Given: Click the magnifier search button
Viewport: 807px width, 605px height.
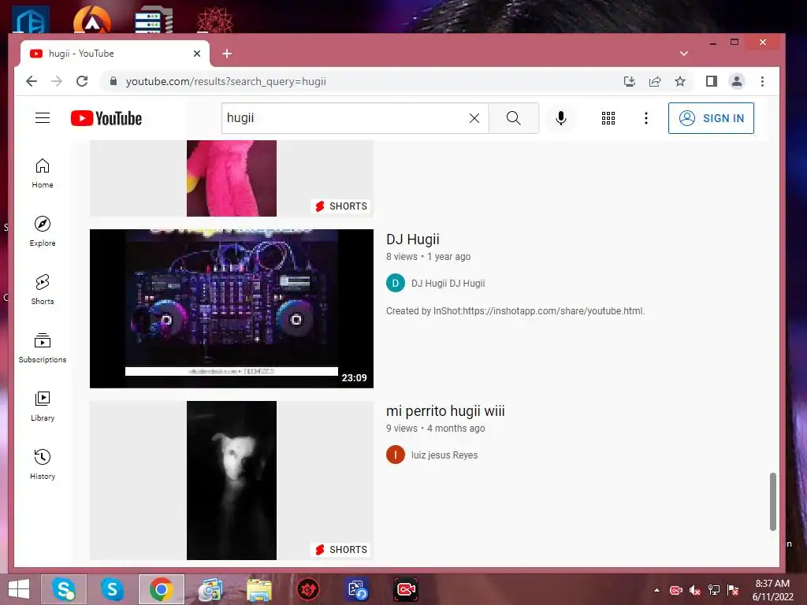Looking at the screenshot, I should [x=513, y=118].
